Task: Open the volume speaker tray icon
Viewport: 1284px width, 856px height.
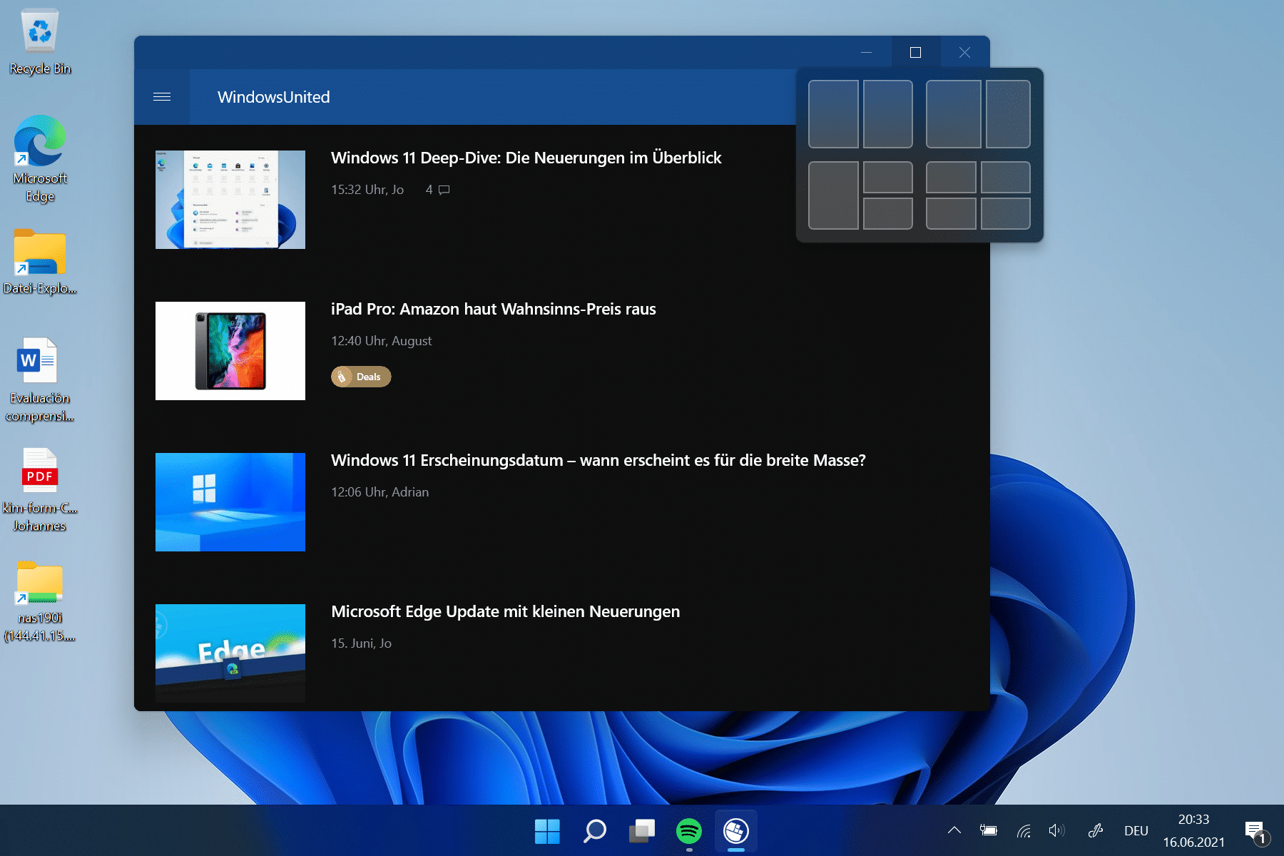Action: point(1056,830)
